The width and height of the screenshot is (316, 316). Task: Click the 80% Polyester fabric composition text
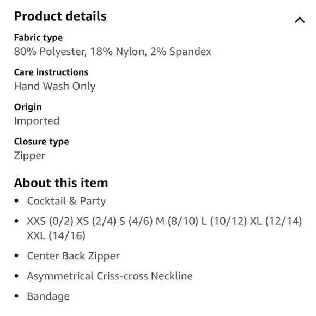coord(51,52)
